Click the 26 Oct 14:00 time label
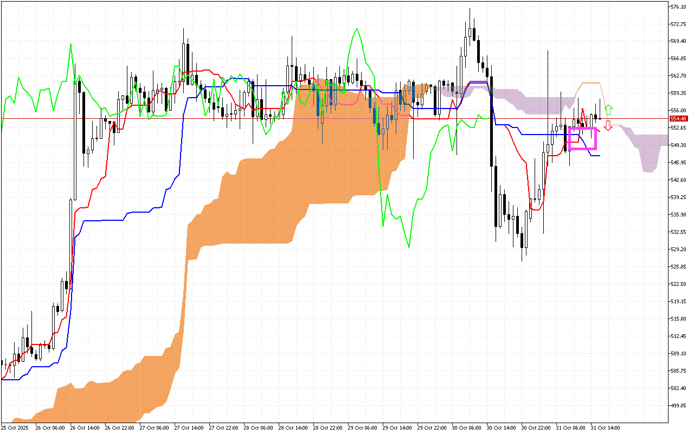 point(85,427)
